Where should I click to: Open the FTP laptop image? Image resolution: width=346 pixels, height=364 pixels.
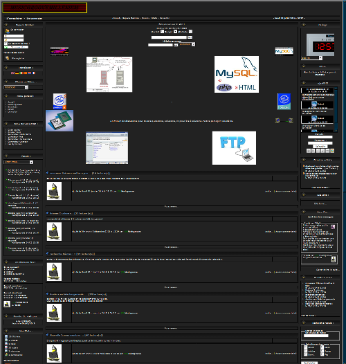click(234, 148)
